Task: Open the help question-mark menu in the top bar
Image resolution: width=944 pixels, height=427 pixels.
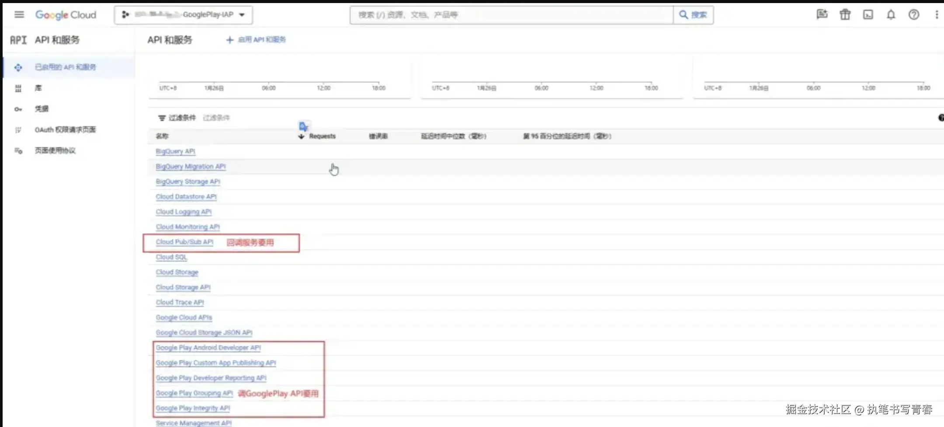Action: coord(914,14)
